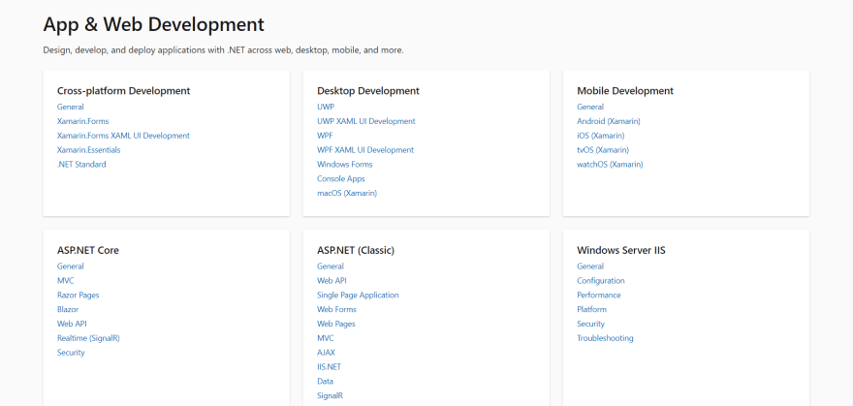The image size is (853, 406).
Task: Click the ASP.NET Core heading
Action: point(88,251)
